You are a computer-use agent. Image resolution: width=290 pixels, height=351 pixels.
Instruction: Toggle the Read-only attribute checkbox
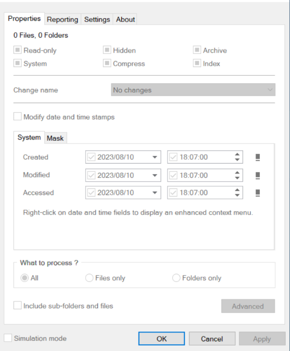(17, 50)
